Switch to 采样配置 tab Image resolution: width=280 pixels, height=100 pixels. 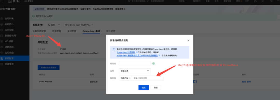[72, 31]
